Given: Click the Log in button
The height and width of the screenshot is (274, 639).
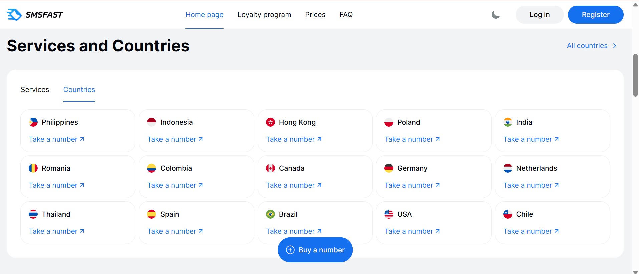Looking at the screenshot, I should pos(540,15).
